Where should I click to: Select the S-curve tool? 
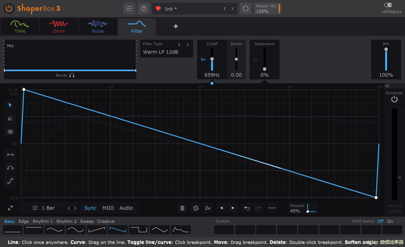pos(11,181)
